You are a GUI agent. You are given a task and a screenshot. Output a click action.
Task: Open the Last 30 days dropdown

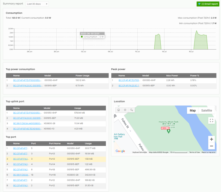tap(37, 4)
